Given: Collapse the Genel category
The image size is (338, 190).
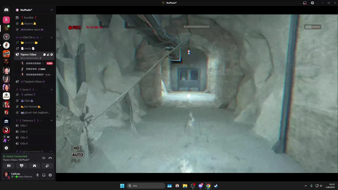Looking at the screenshot, I should point(27,89).
